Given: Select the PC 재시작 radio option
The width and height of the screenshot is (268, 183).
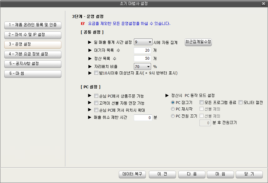Looking at the screenshot, I should (x=173, y=109).
